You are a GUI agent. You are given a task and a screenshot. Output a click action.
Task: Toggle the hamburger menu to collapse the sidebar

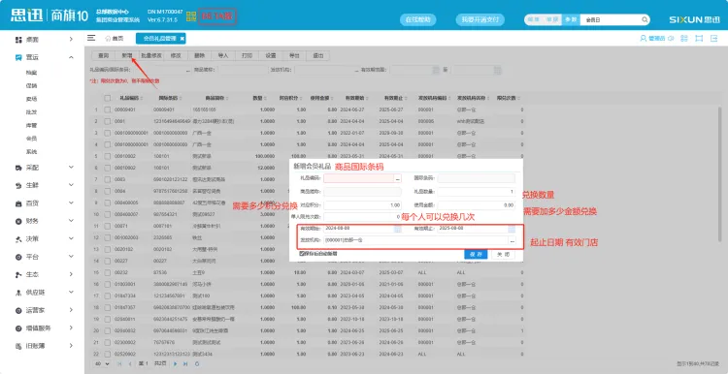(91, 38)
